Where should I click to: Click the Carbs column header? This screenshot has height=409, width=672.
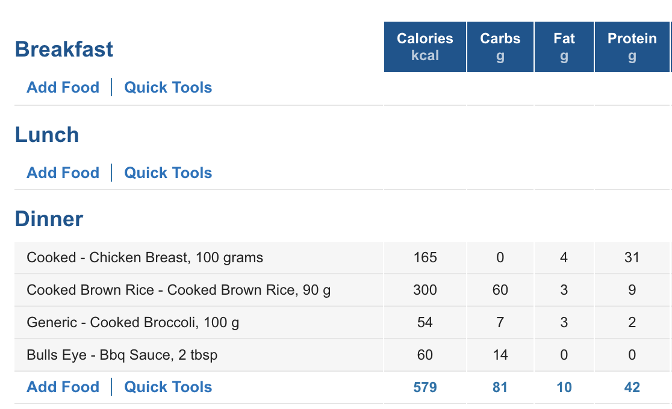[500, 47]
